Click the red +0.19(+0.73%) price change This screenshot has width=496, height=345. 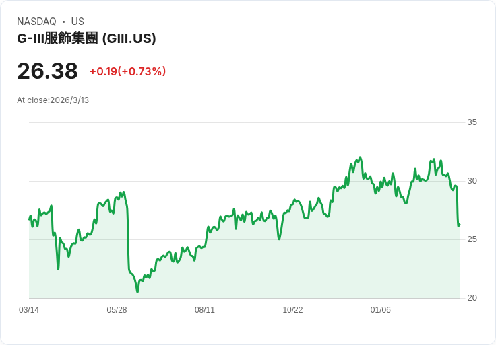click(x=127, y=71)
